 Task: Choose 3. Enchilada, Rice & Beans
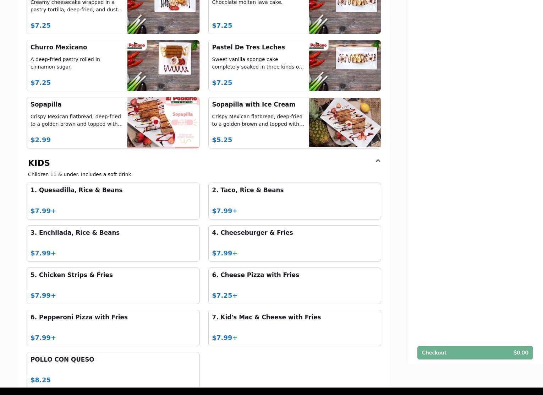113,243
